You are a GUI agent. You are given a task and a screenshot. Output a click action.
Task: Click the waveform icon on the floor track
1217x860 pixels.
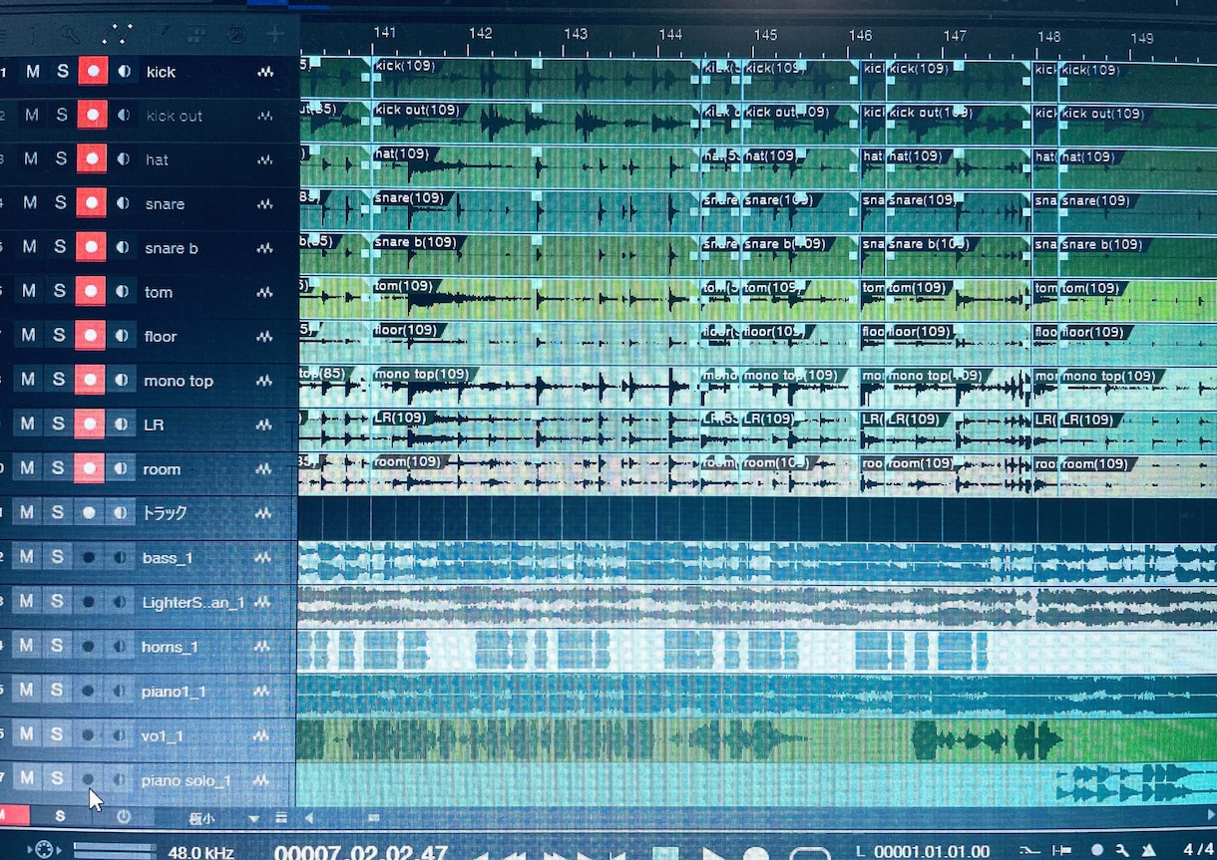click(x=264, y=336)
